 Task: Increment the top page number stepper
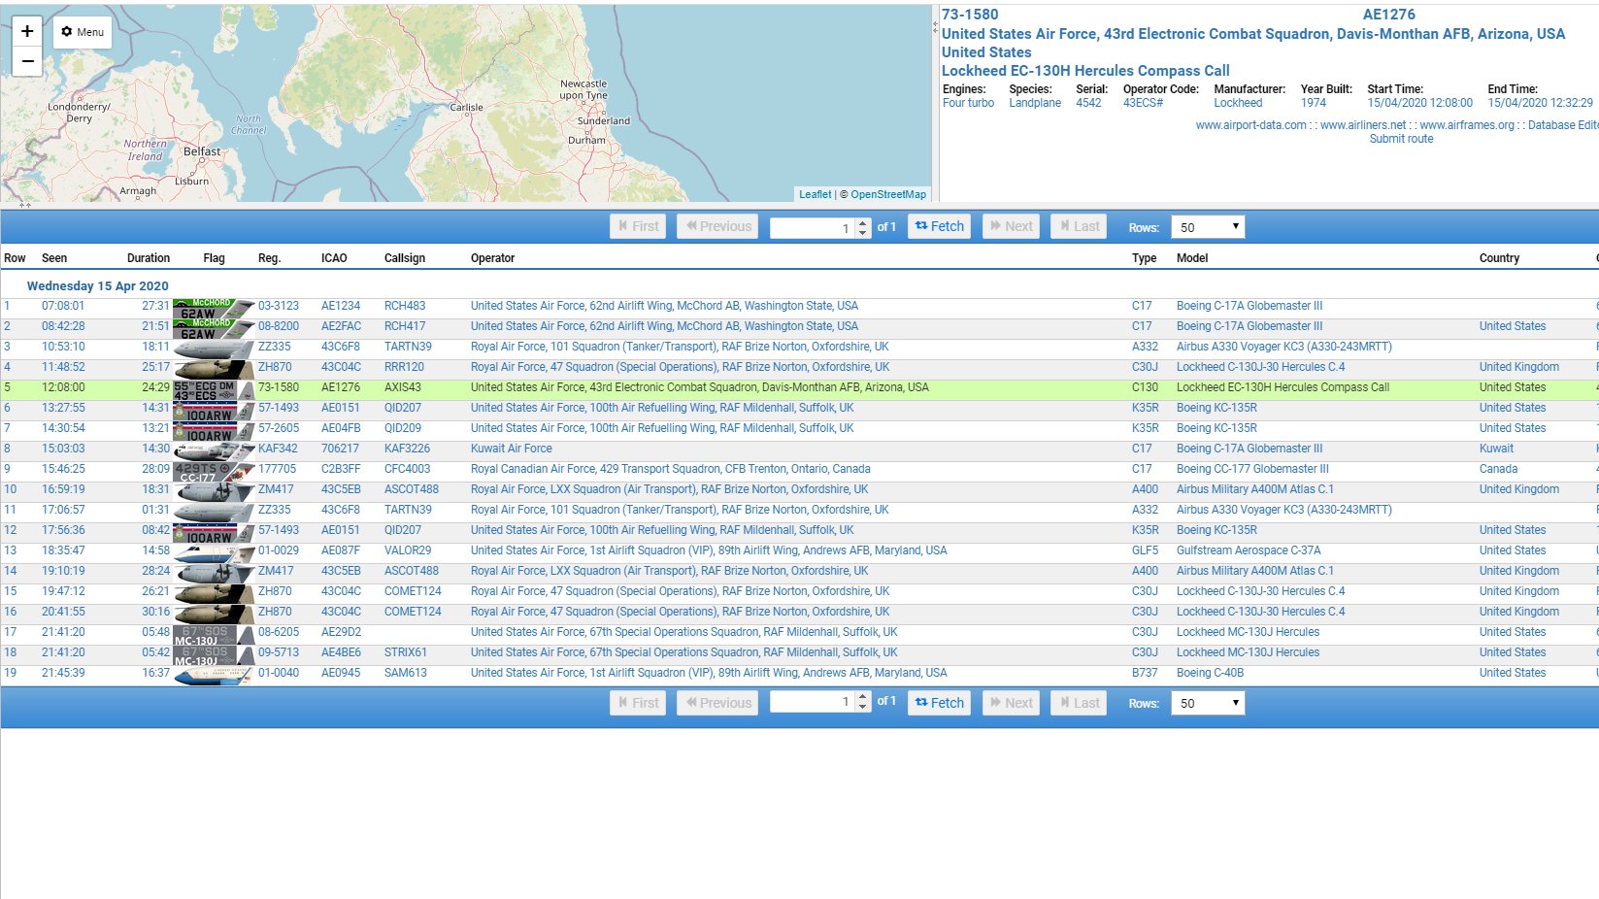863,222
